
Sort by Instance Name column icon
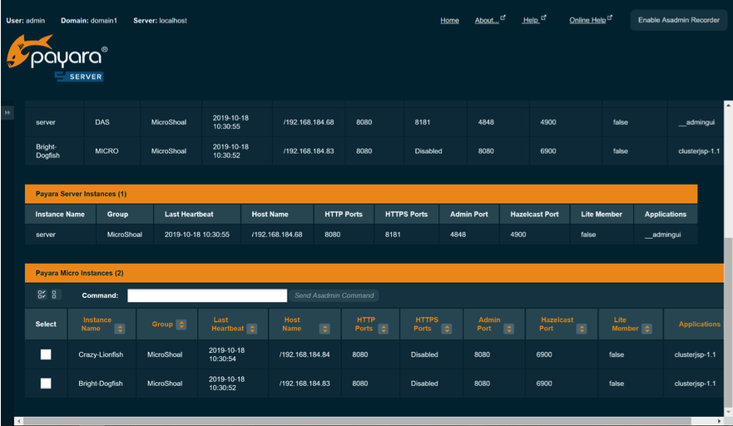[120, 329]
